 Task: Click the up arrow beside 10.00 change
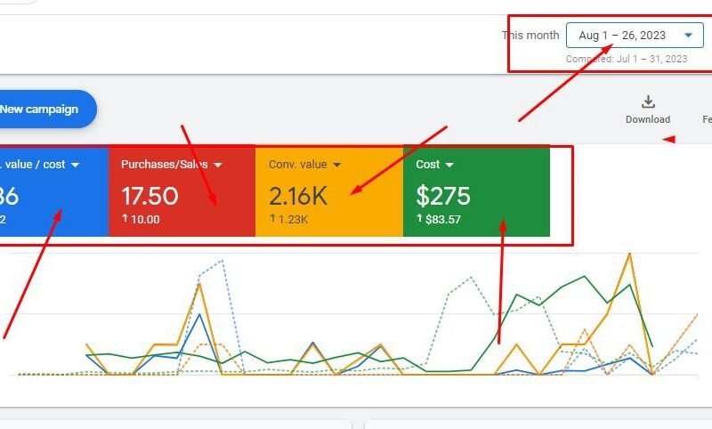[x=125, y=219]
